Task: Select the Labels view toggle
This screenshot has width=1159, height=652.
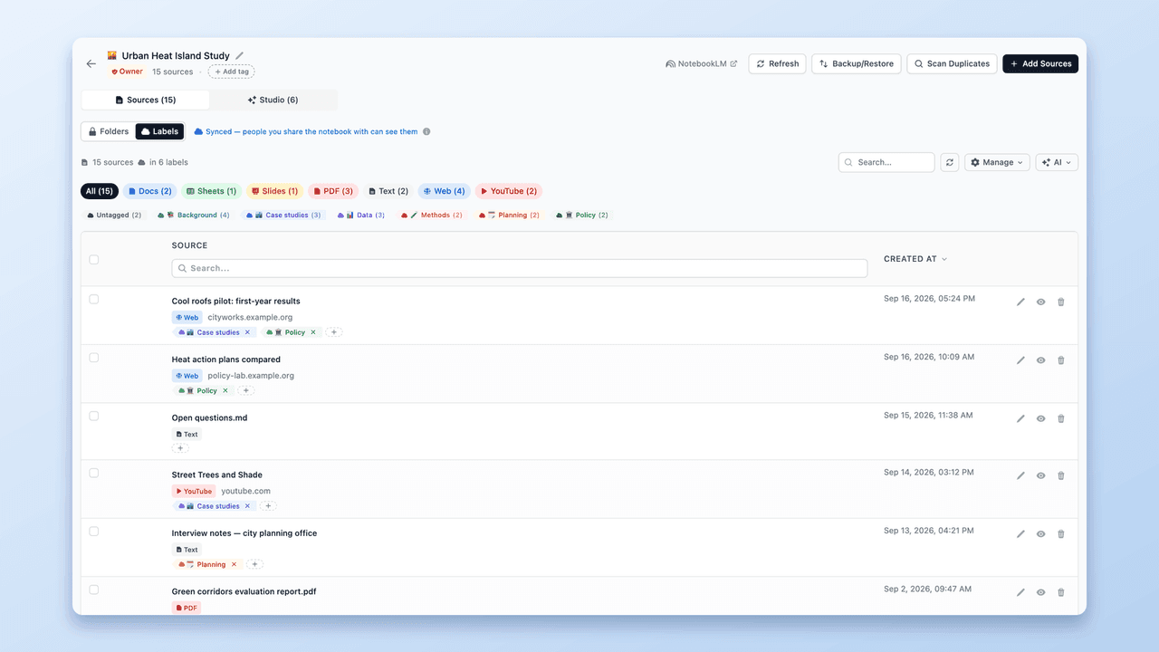Action: tap(160, 131)
